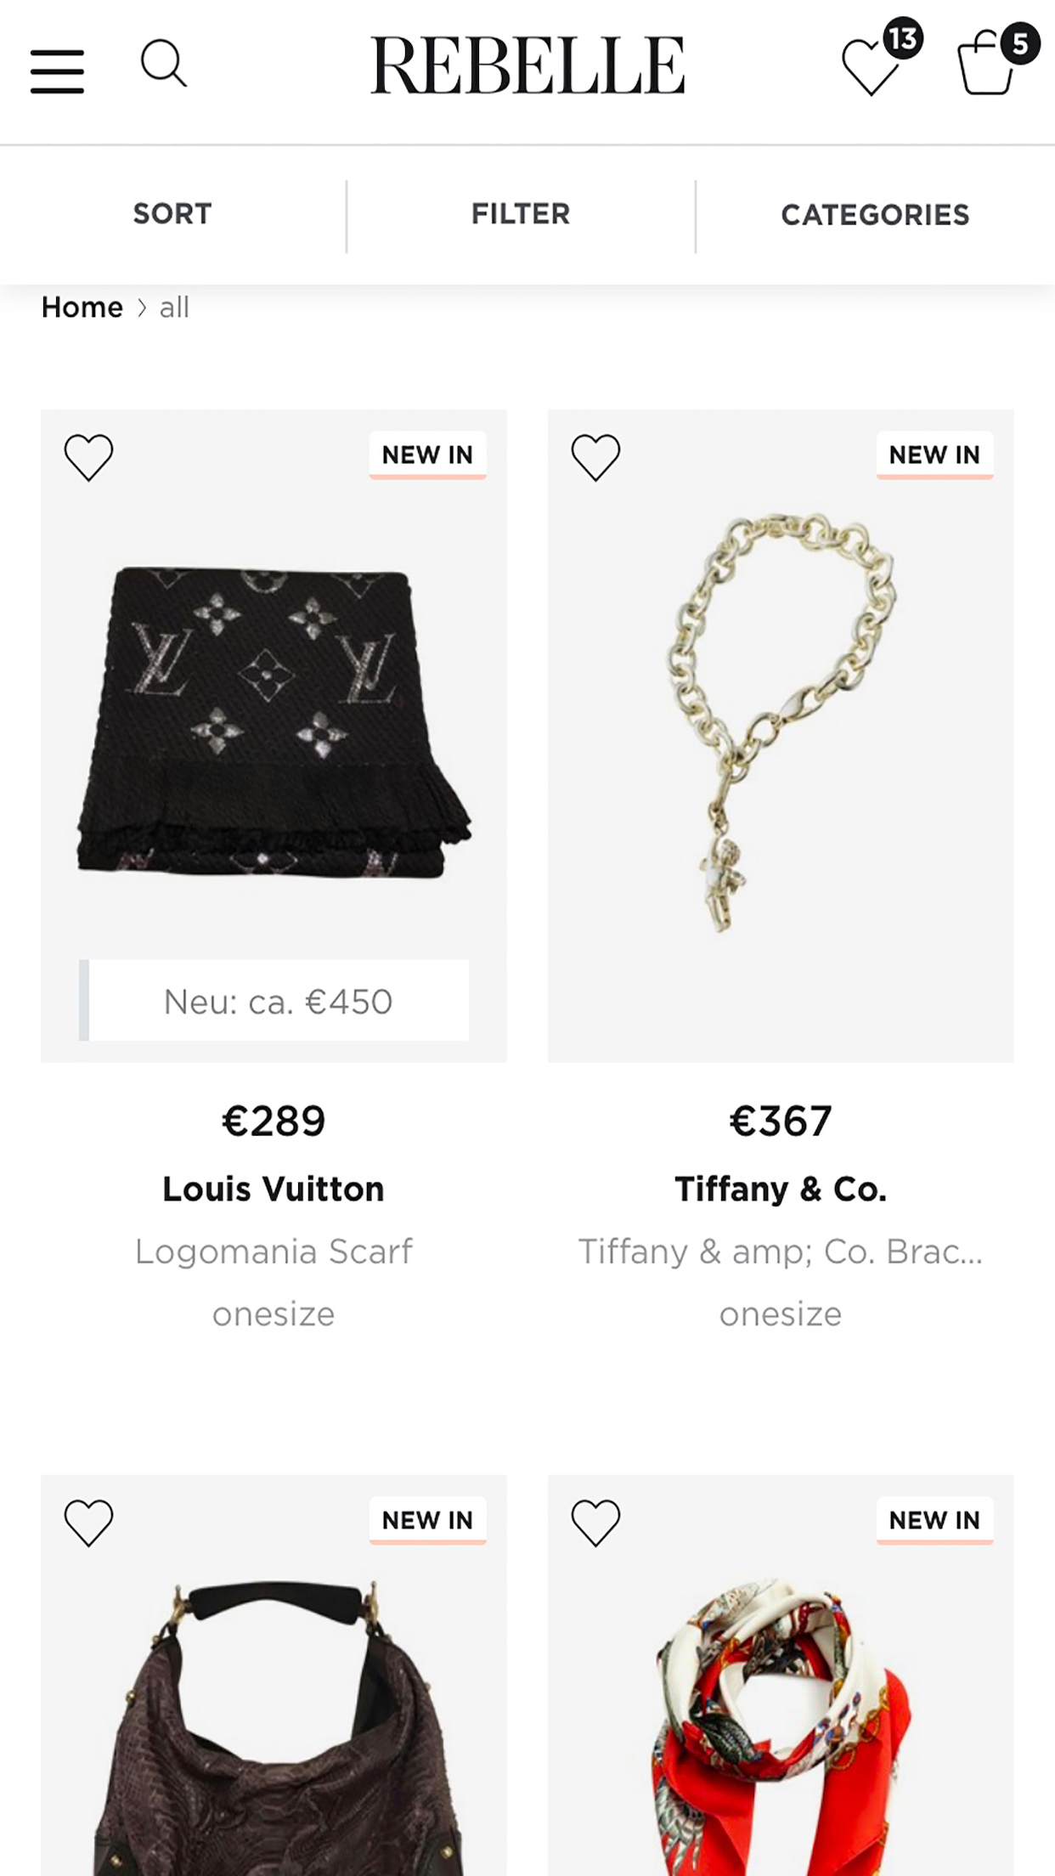The width and height of the screenshot is (1055, 1876).
Task: Click the Tiffany & Co. brand title
Action: [781, 1189]
